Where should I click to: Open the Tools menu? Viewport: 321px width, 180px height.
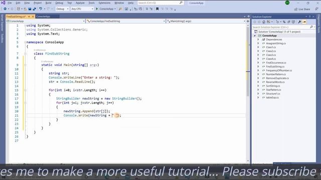point(91,3)
